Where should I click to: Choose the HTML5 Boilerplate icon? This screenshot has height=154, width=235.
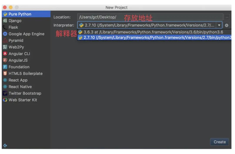click(5, 73)
